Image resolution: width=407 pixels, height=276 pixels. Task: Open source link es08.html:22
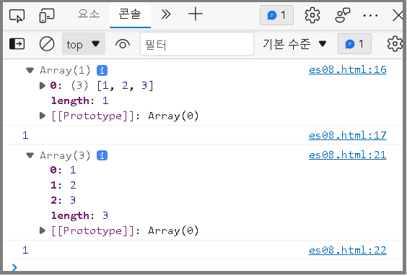coord(348,250)
